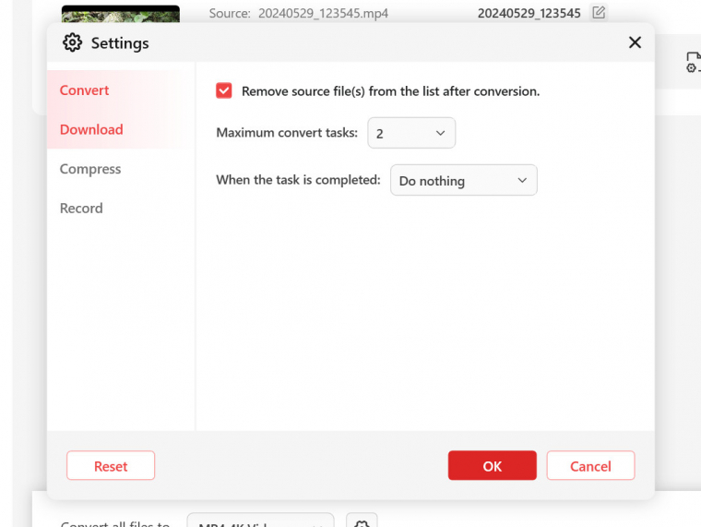Go to the Record settings tab
The image size is (701, 527).
81,209
